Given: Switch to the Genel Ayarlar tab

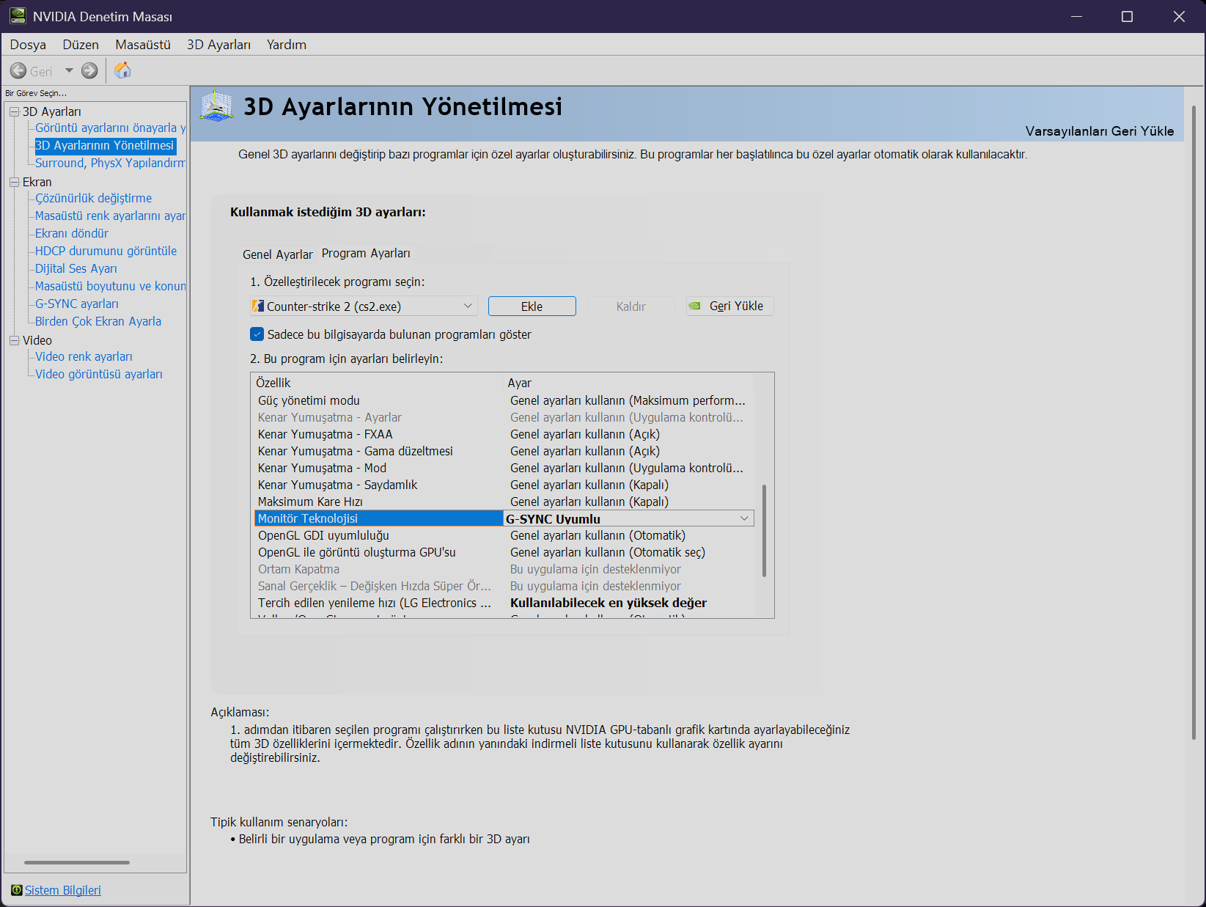Looking at the screenshot, I should (x=278, y=254).
